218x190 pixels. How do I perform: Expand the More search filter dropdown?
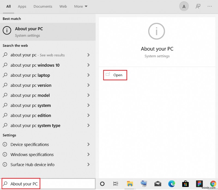click(x=81, y=6)
